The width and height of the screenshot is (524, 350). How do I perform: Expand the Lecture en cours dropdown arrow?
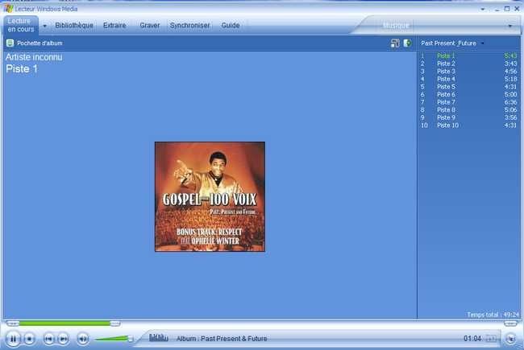pos(44,26)
